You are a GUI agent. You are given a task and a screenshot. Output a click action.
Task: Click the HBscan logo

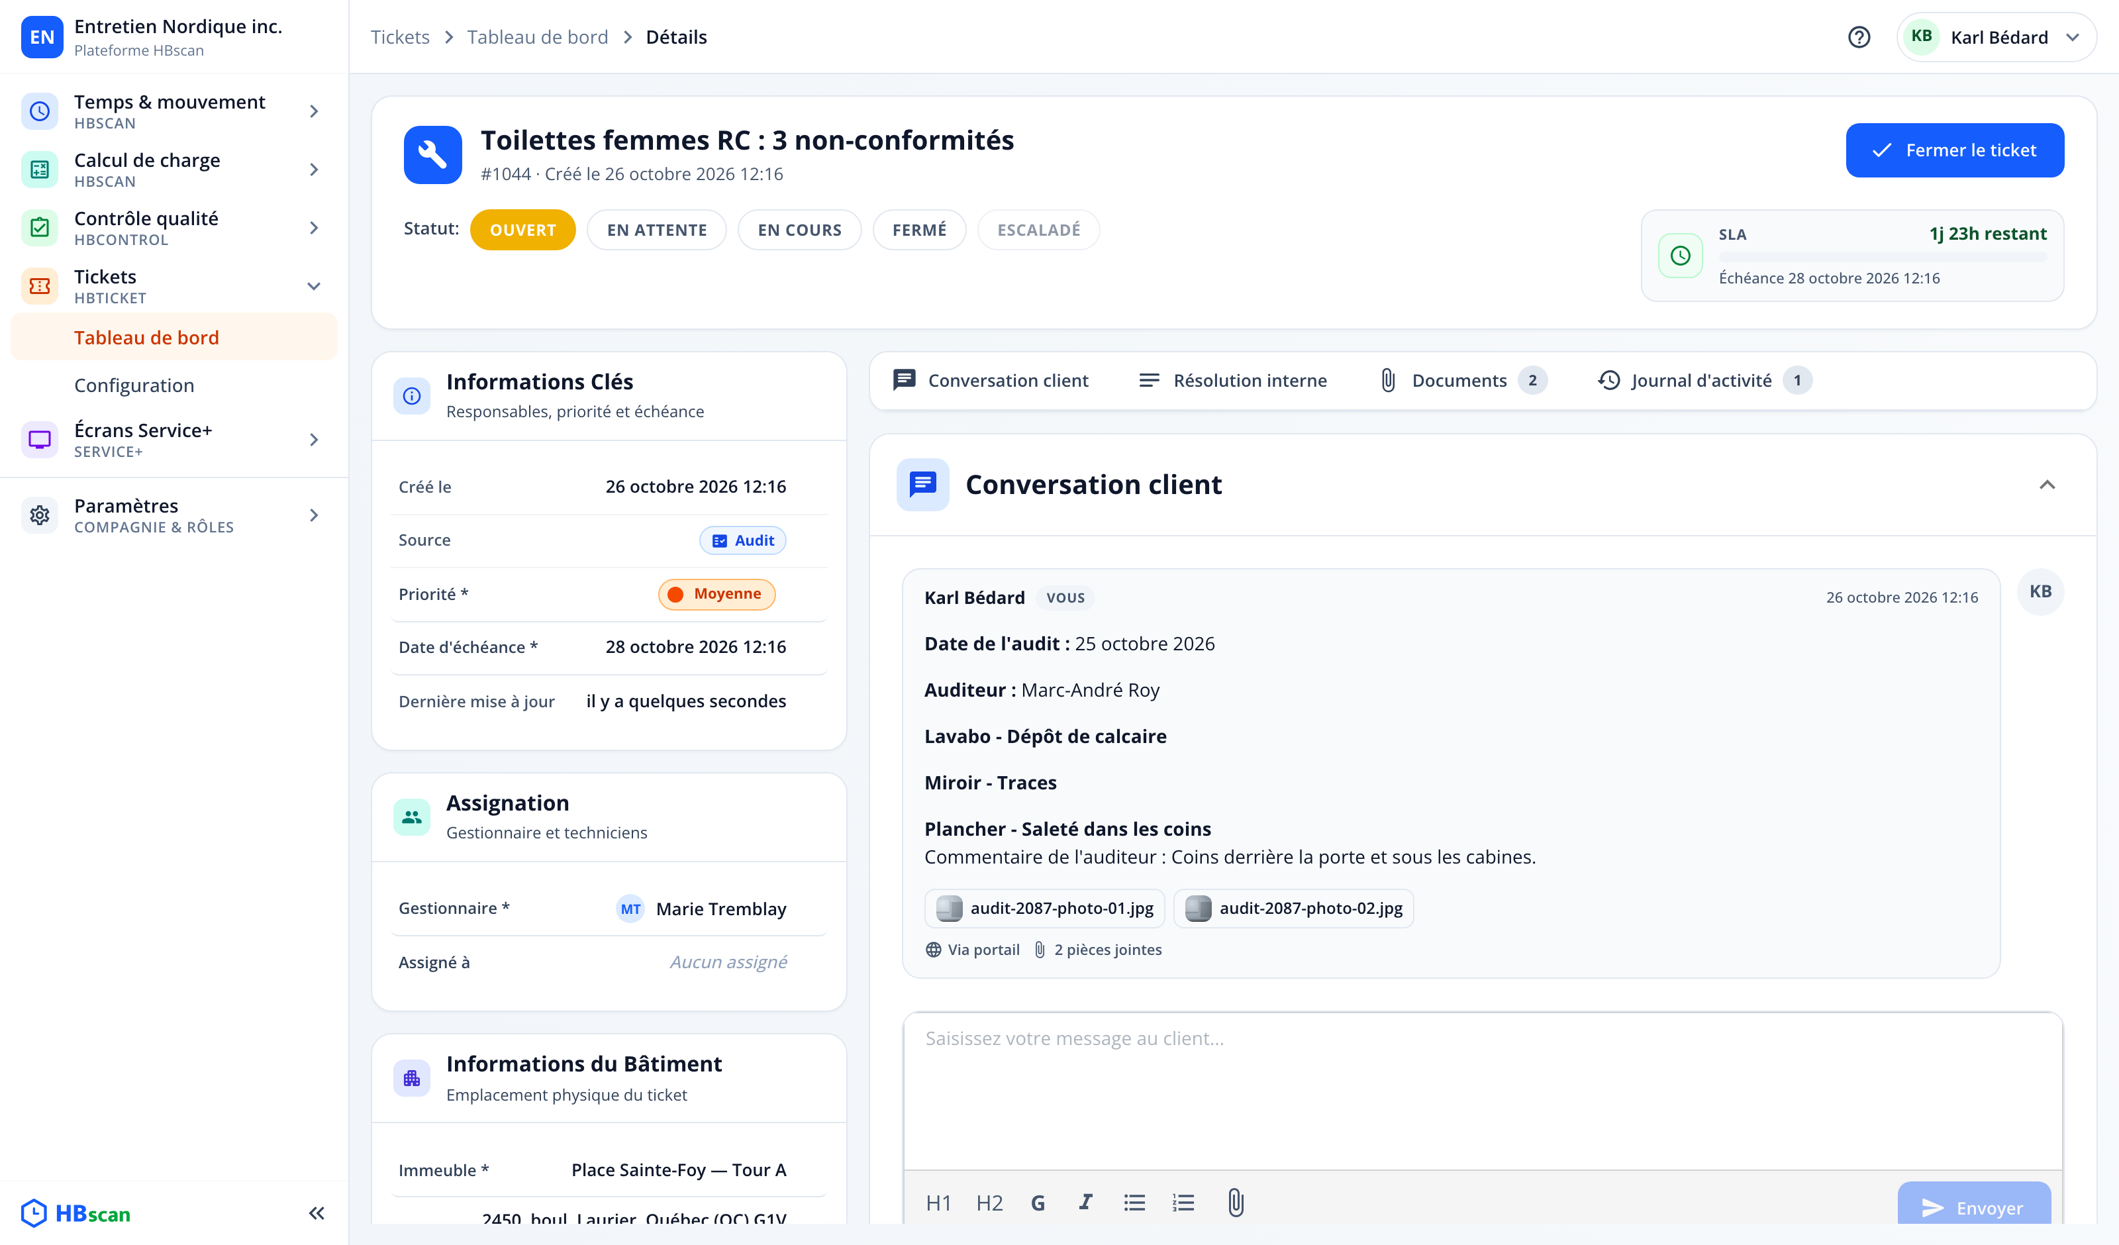[x=75, y=1213]
